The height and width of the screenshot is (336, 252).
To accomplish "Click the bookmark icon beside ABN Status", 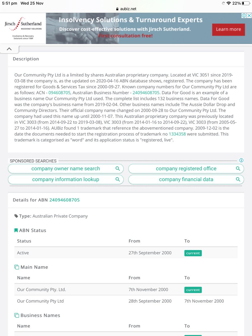I will [16, 230].
